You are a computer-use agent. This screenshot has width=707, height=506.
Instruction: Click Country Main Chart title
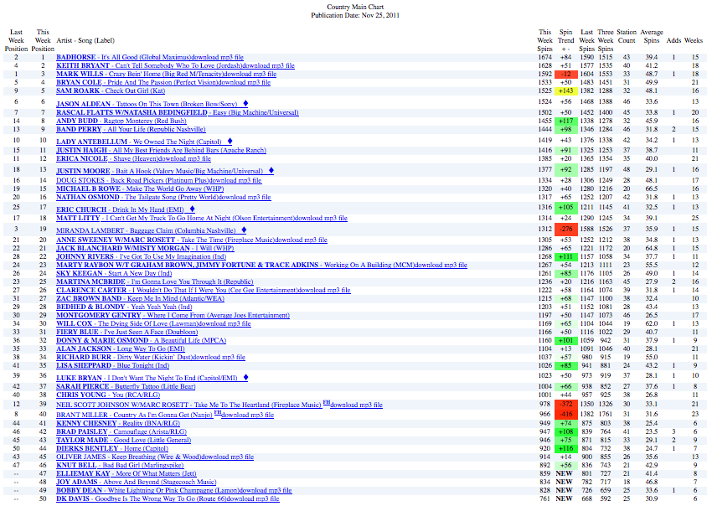(x=355, y=7)
